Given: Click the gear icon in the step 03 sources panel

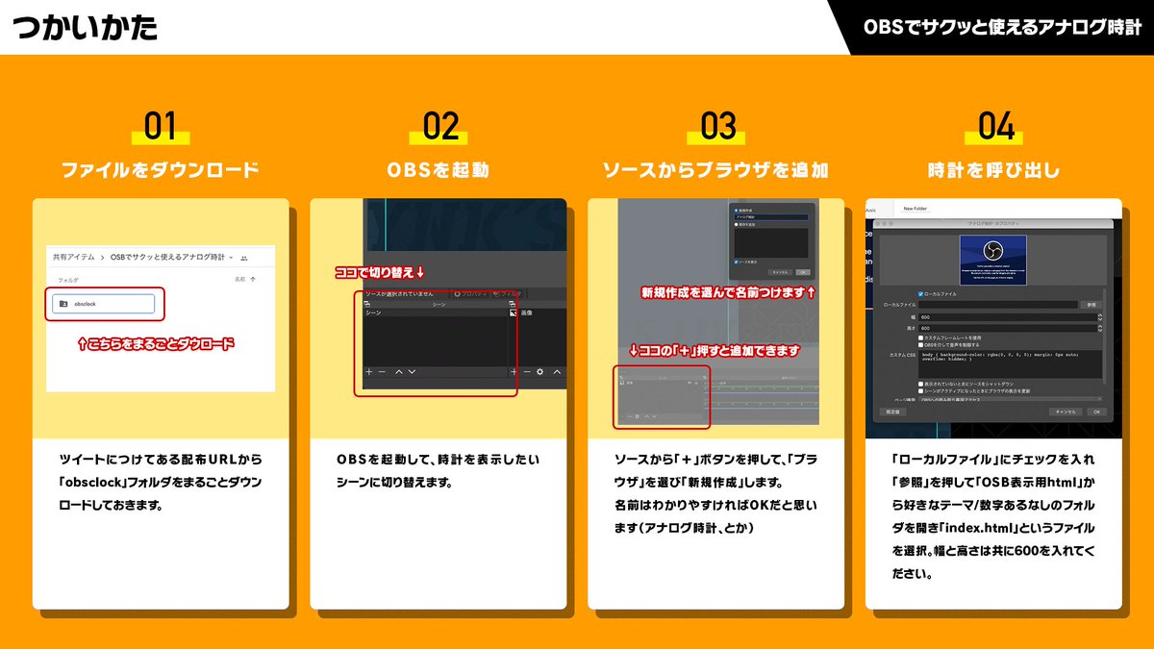Looking at the screenshot, I should coord(637,416).
